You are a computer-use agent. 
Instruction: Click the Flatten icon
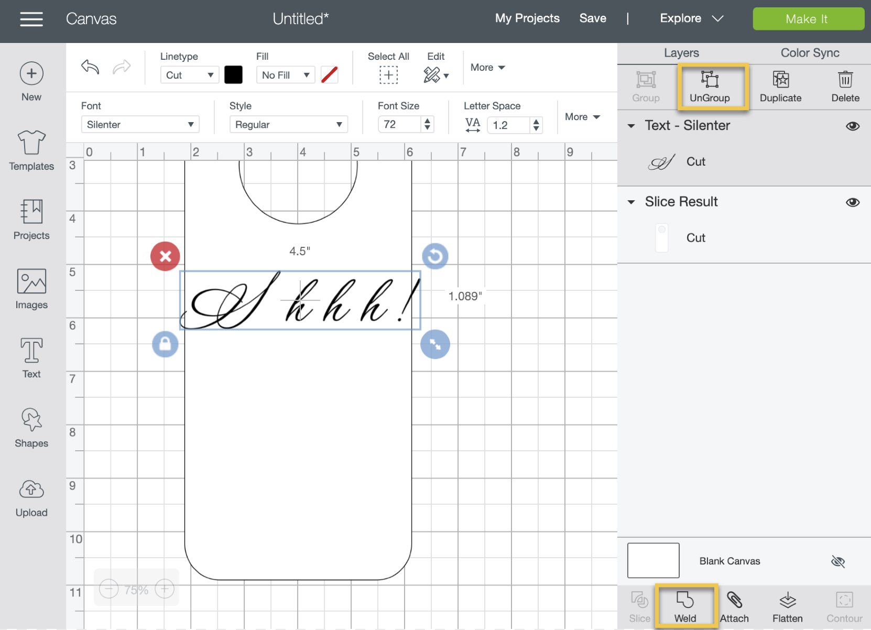coord(788,600)
